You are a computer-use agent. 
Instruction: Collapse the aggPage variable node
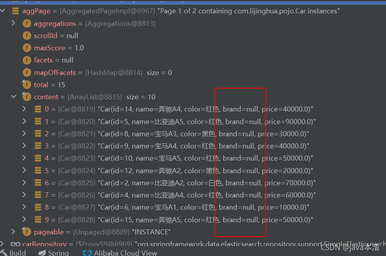[x=3, y=11]
